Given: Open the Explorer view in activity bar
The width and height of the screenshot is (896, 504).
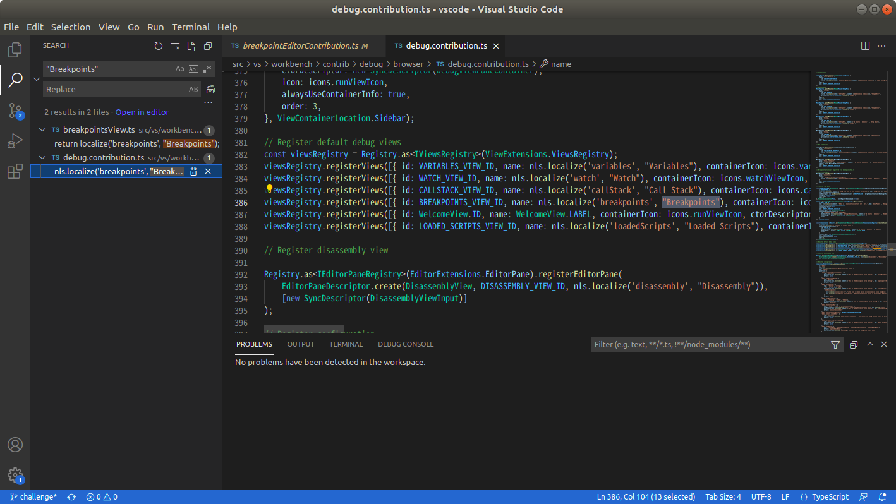Looking at the screenshot, I should coord(15,49).
